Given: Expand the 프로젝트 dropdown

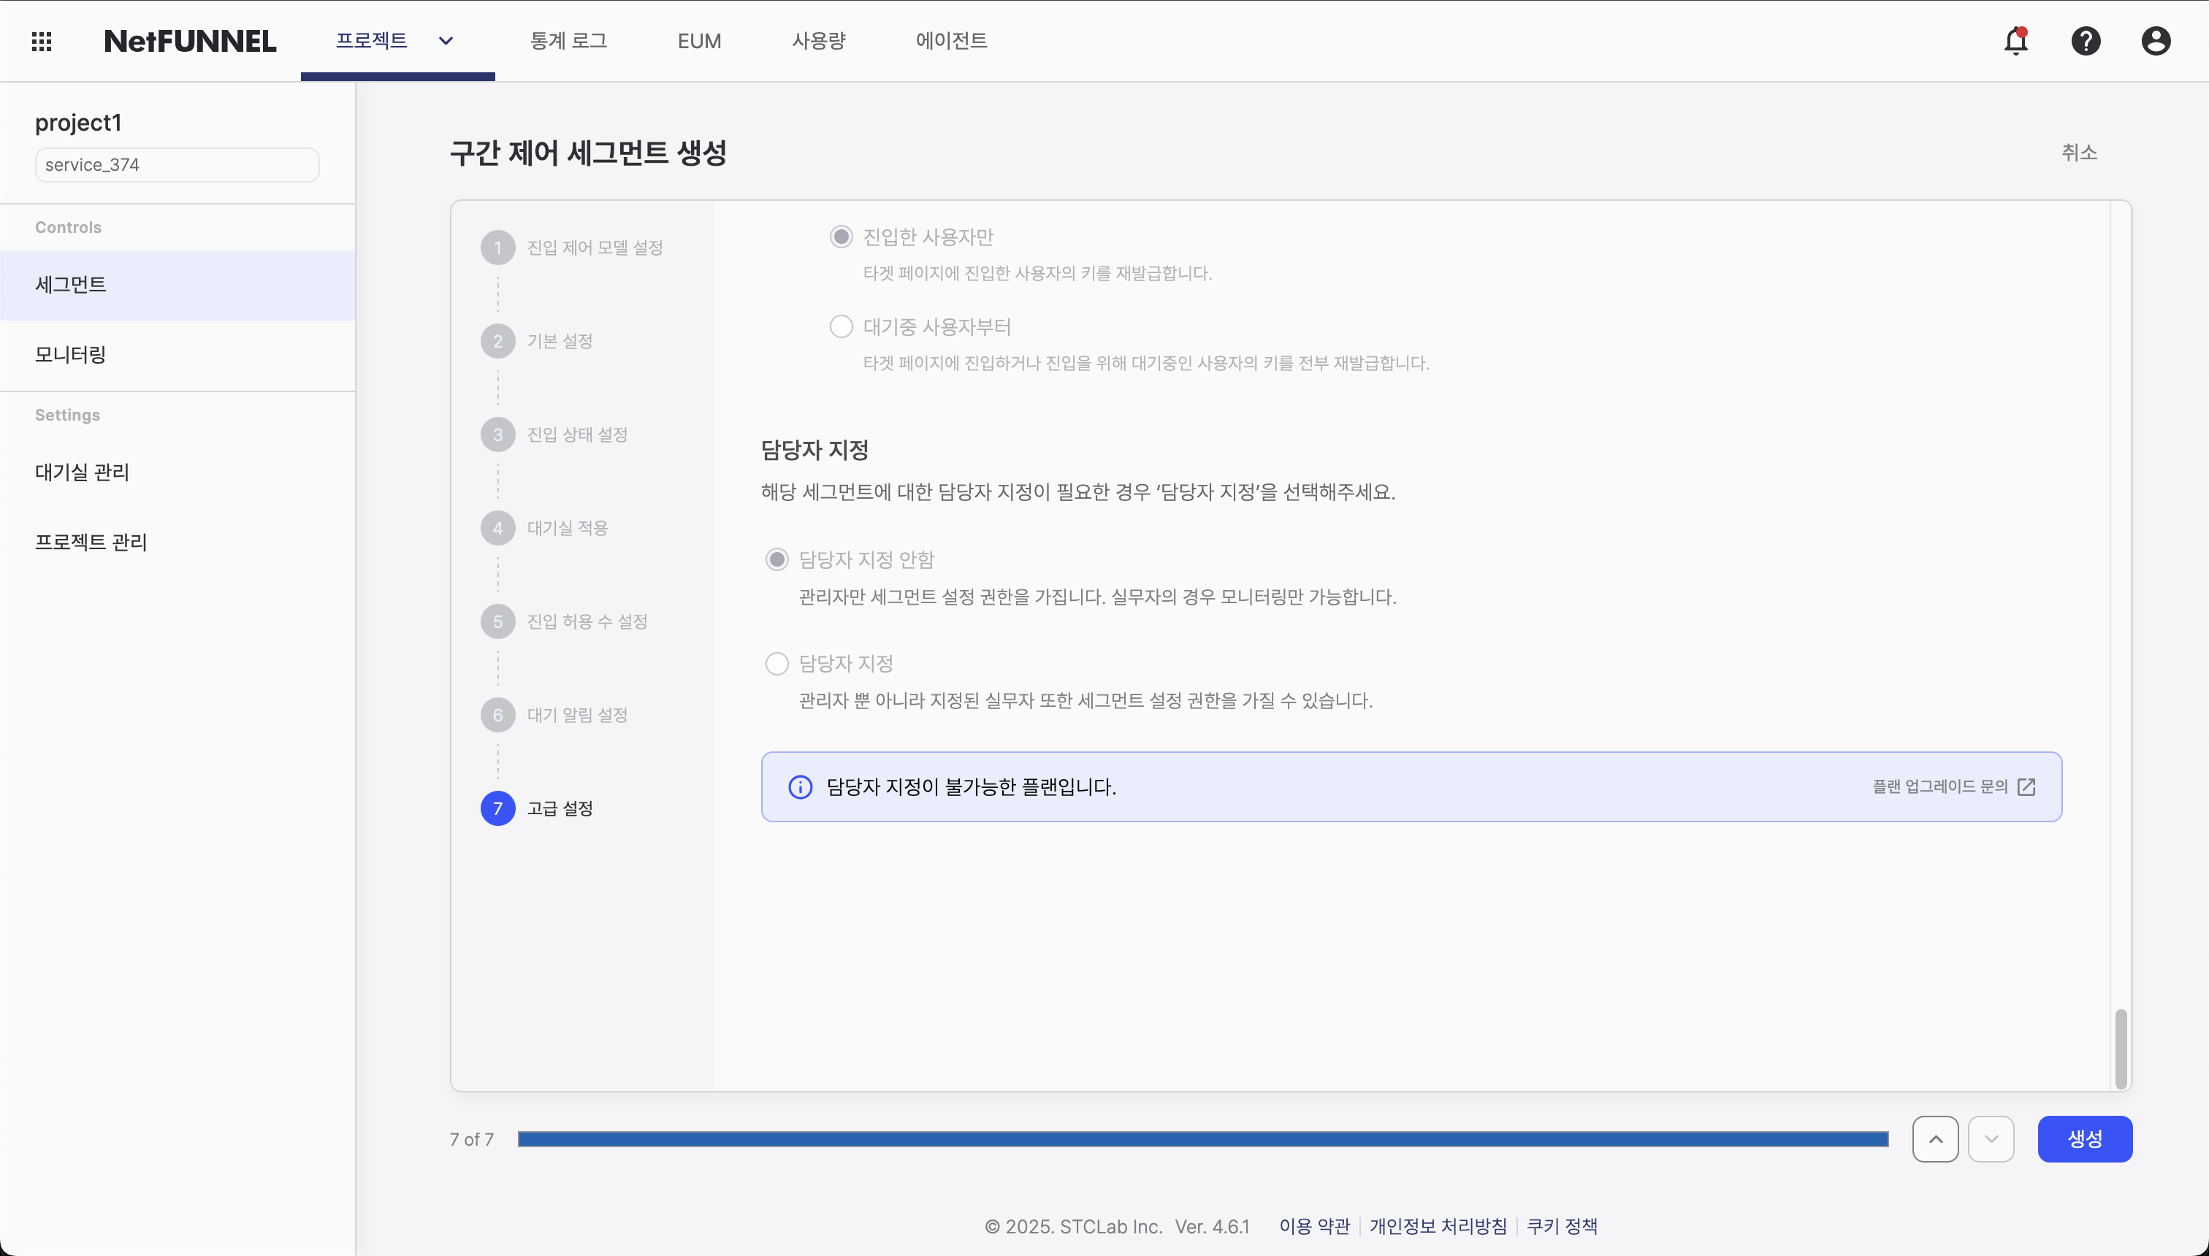Looking at the screenshot, I should pyautogui.click(x=446, y=41).
